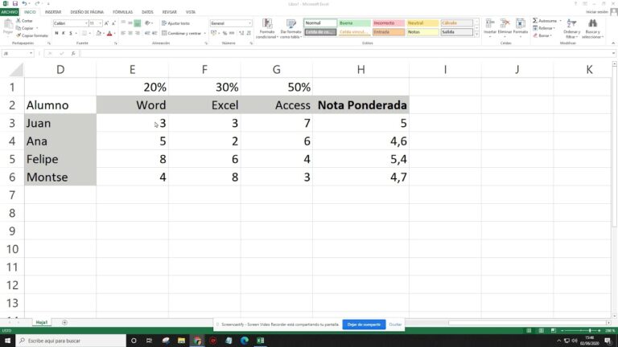Click Dejar de compartir button

[364, 325]
